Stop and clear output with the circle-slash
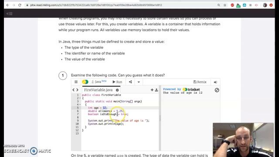This screenshot has width=279, height=157. (217, 90)
